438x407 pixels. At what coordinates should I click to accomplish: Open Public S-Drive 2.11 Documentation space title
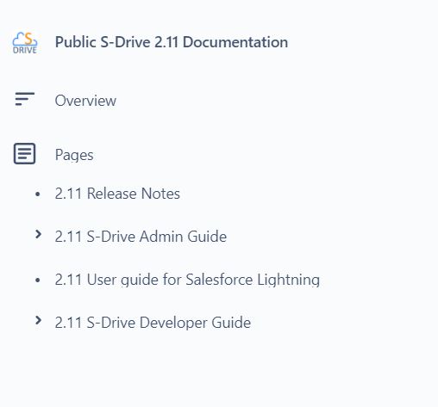(172, 42)
